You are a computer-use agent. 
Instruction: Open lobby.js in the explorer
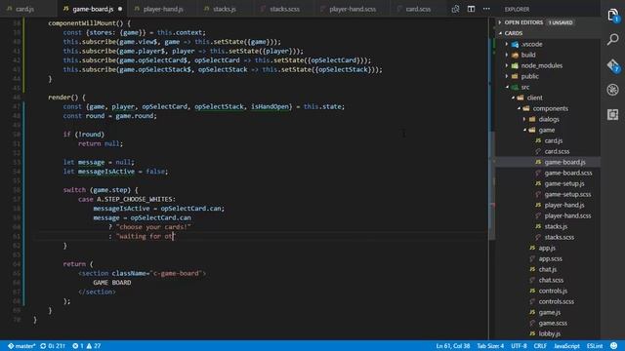pos(548,333)
